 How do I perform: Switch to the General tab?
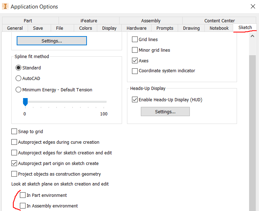(15, 28)
